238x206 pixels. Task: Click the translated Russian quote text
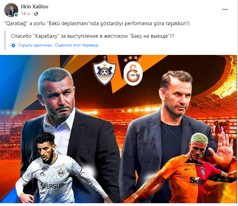tap(93, 36)
